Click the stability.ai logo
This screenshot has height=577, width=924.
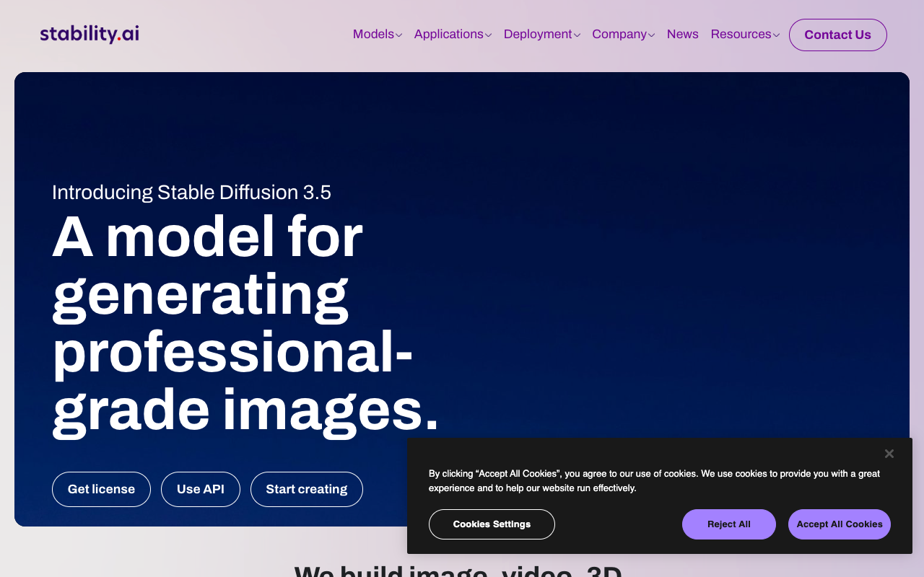click(x=90, y=34)
